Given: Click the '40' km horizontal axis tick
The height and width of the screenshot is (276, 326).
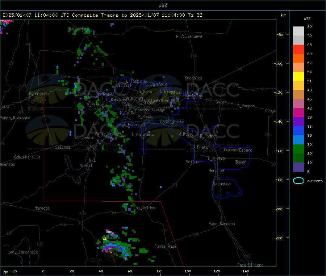Looking at the screenshot, I should (101, 271).
